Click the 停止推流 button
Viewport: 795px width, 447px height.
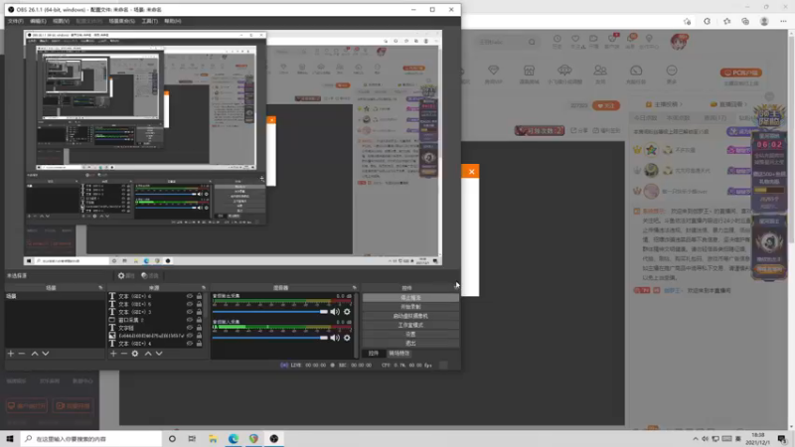410,297
